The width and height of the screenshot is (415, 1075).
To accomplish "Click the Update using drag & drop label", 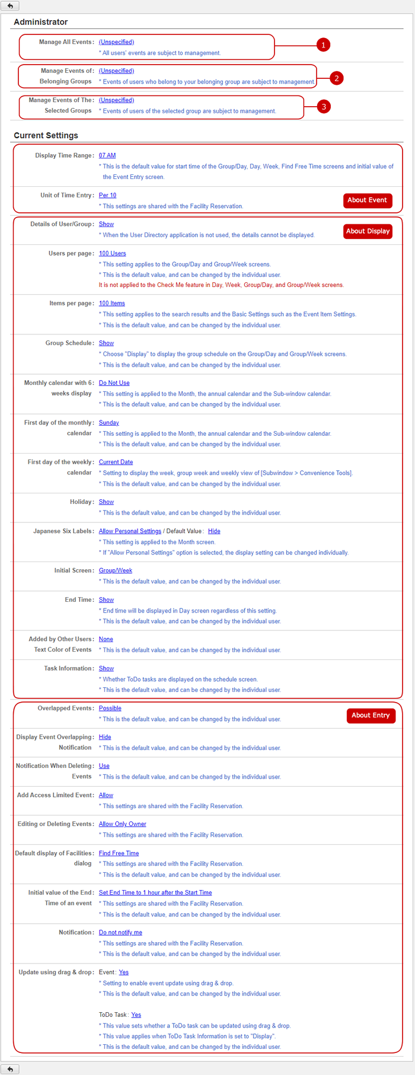I will [x=56, y=972].
